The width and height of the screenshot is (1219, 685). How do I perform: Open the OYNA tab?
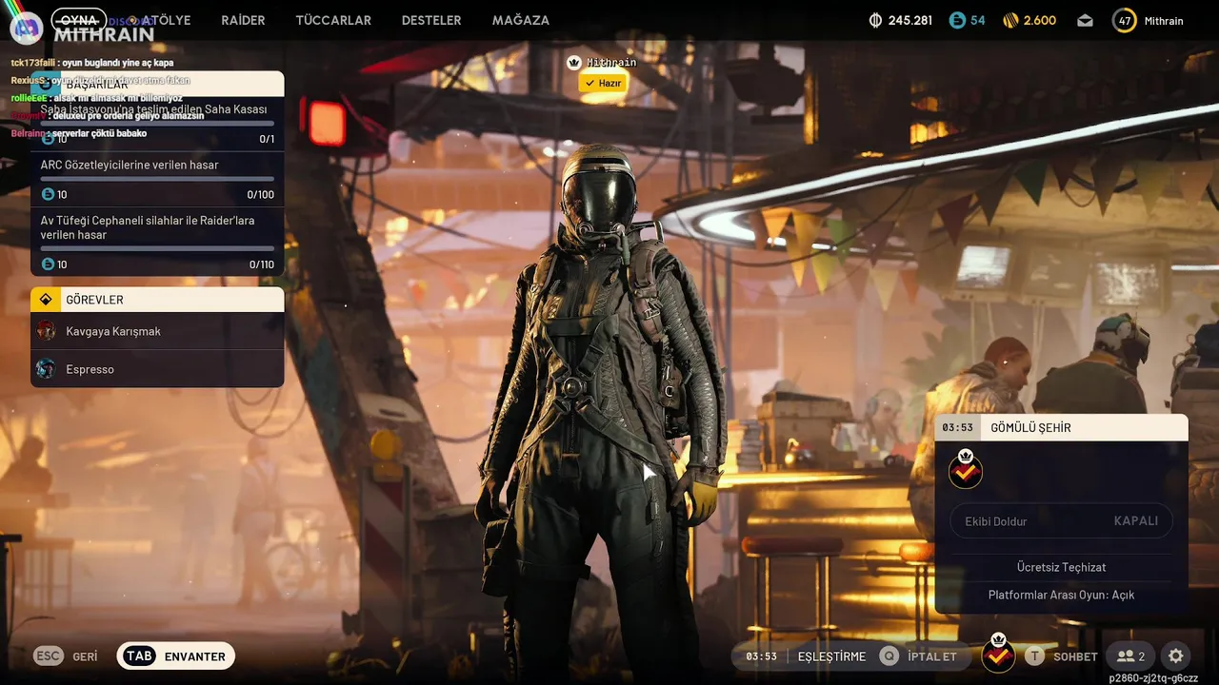point(78,20)
